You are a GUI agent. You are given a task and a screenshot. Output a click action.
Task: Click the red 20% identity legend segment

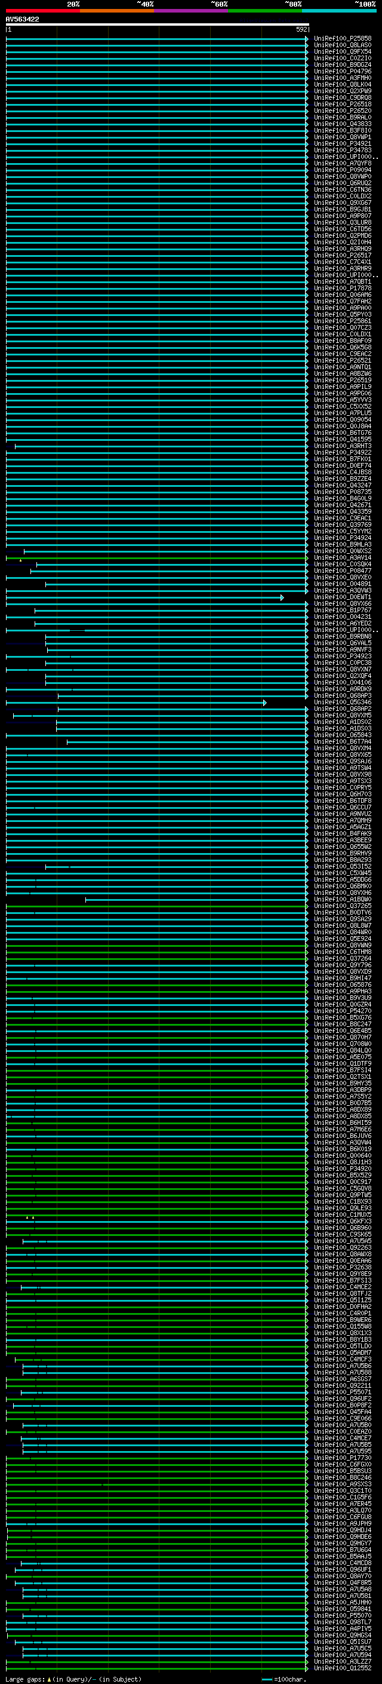coord(43,11)
